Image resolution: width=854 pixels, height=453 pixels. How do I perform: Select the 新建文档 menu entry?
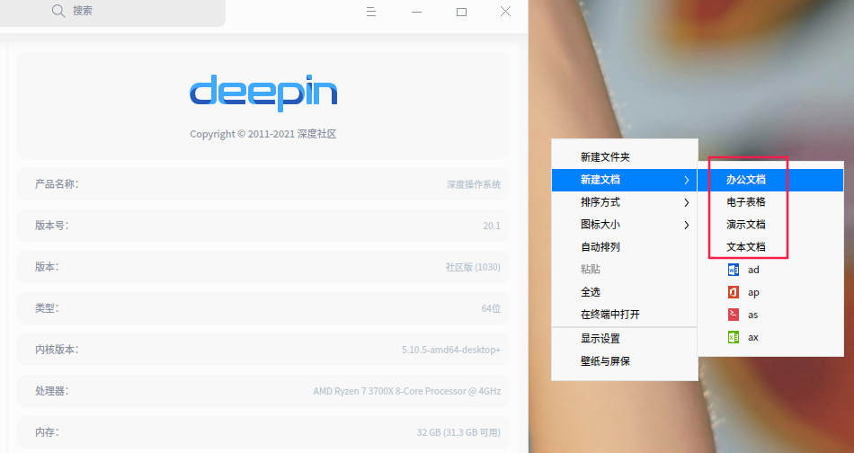click(625, 180)
